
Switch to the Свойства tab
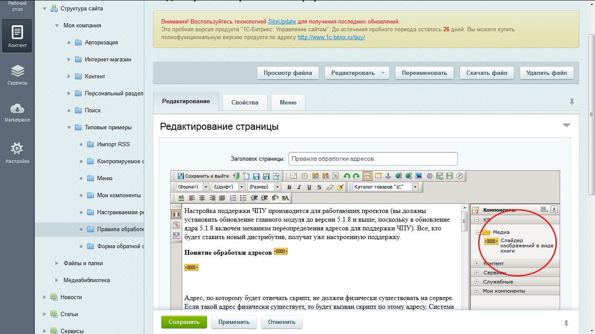245,102
